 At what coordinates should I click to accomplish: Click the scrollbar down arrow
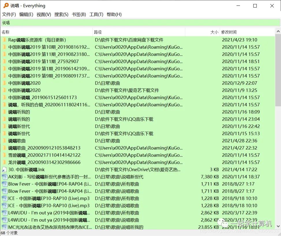278,226
